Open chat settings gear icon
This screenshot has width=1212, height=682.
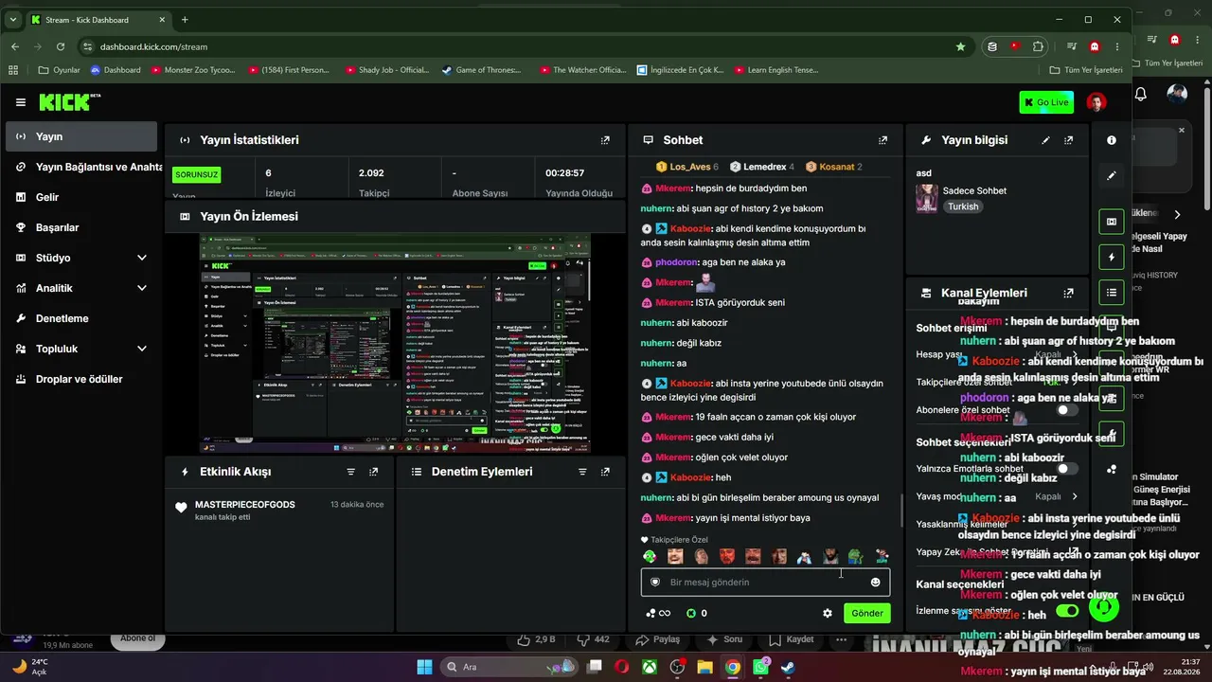point(828,614)
